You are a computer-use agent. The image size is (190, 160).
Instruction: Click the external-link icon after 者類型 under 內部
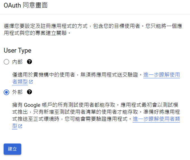click(31, 82)
